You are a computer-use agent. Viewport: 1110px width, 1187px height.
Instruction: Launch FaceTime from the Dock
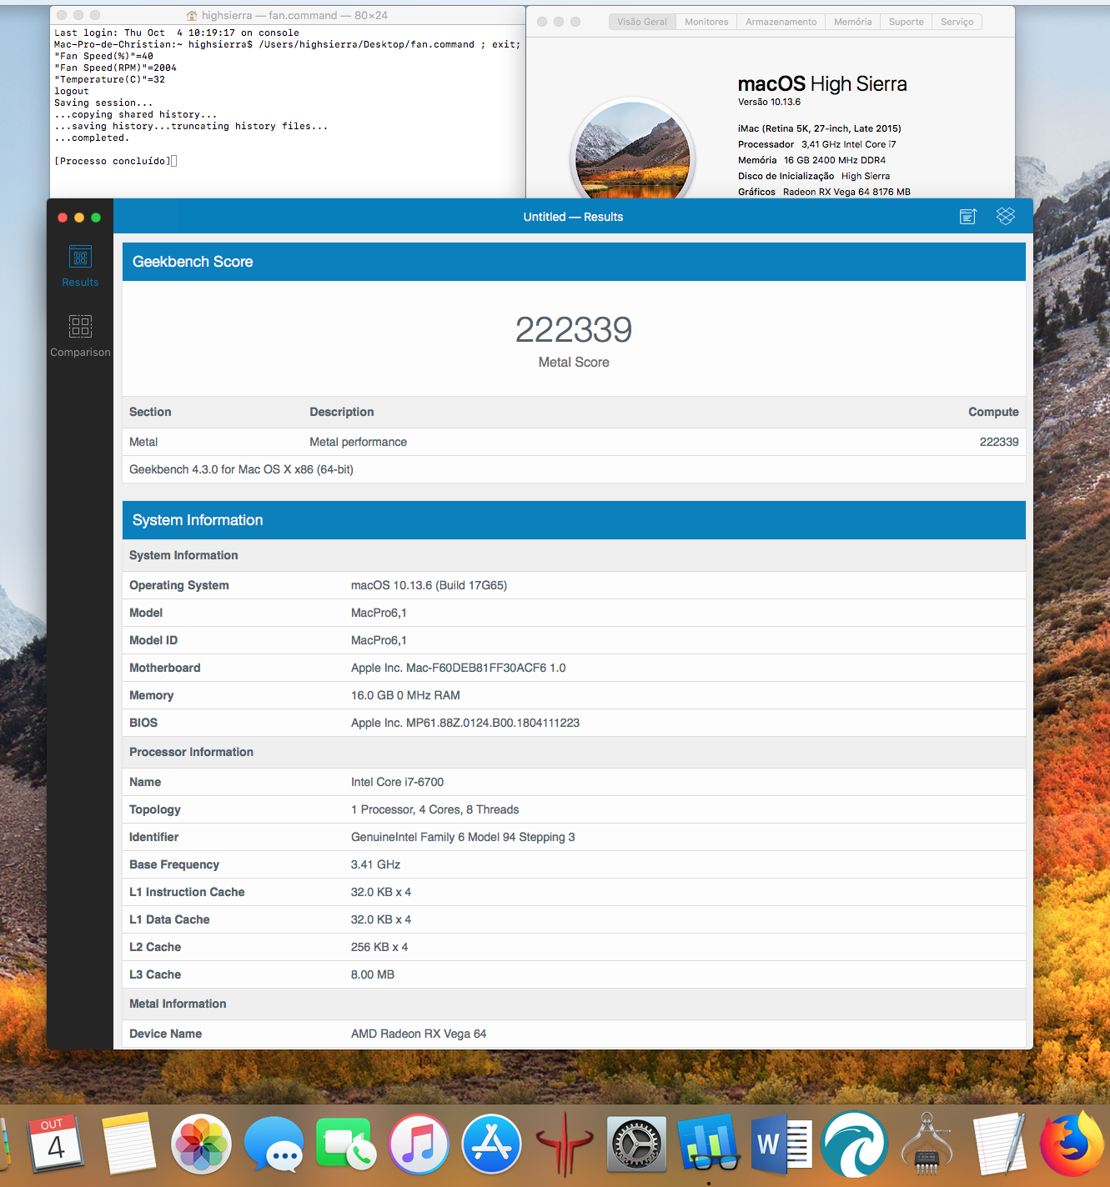point(346,1144)
